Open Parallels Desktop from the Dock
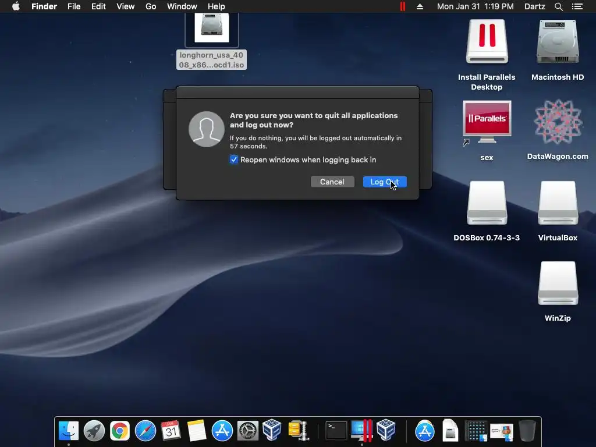The height and width of the screenshot is (447, 596). pos(362,431)
